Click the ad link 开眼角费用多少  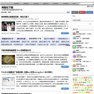tap(63, 39)
